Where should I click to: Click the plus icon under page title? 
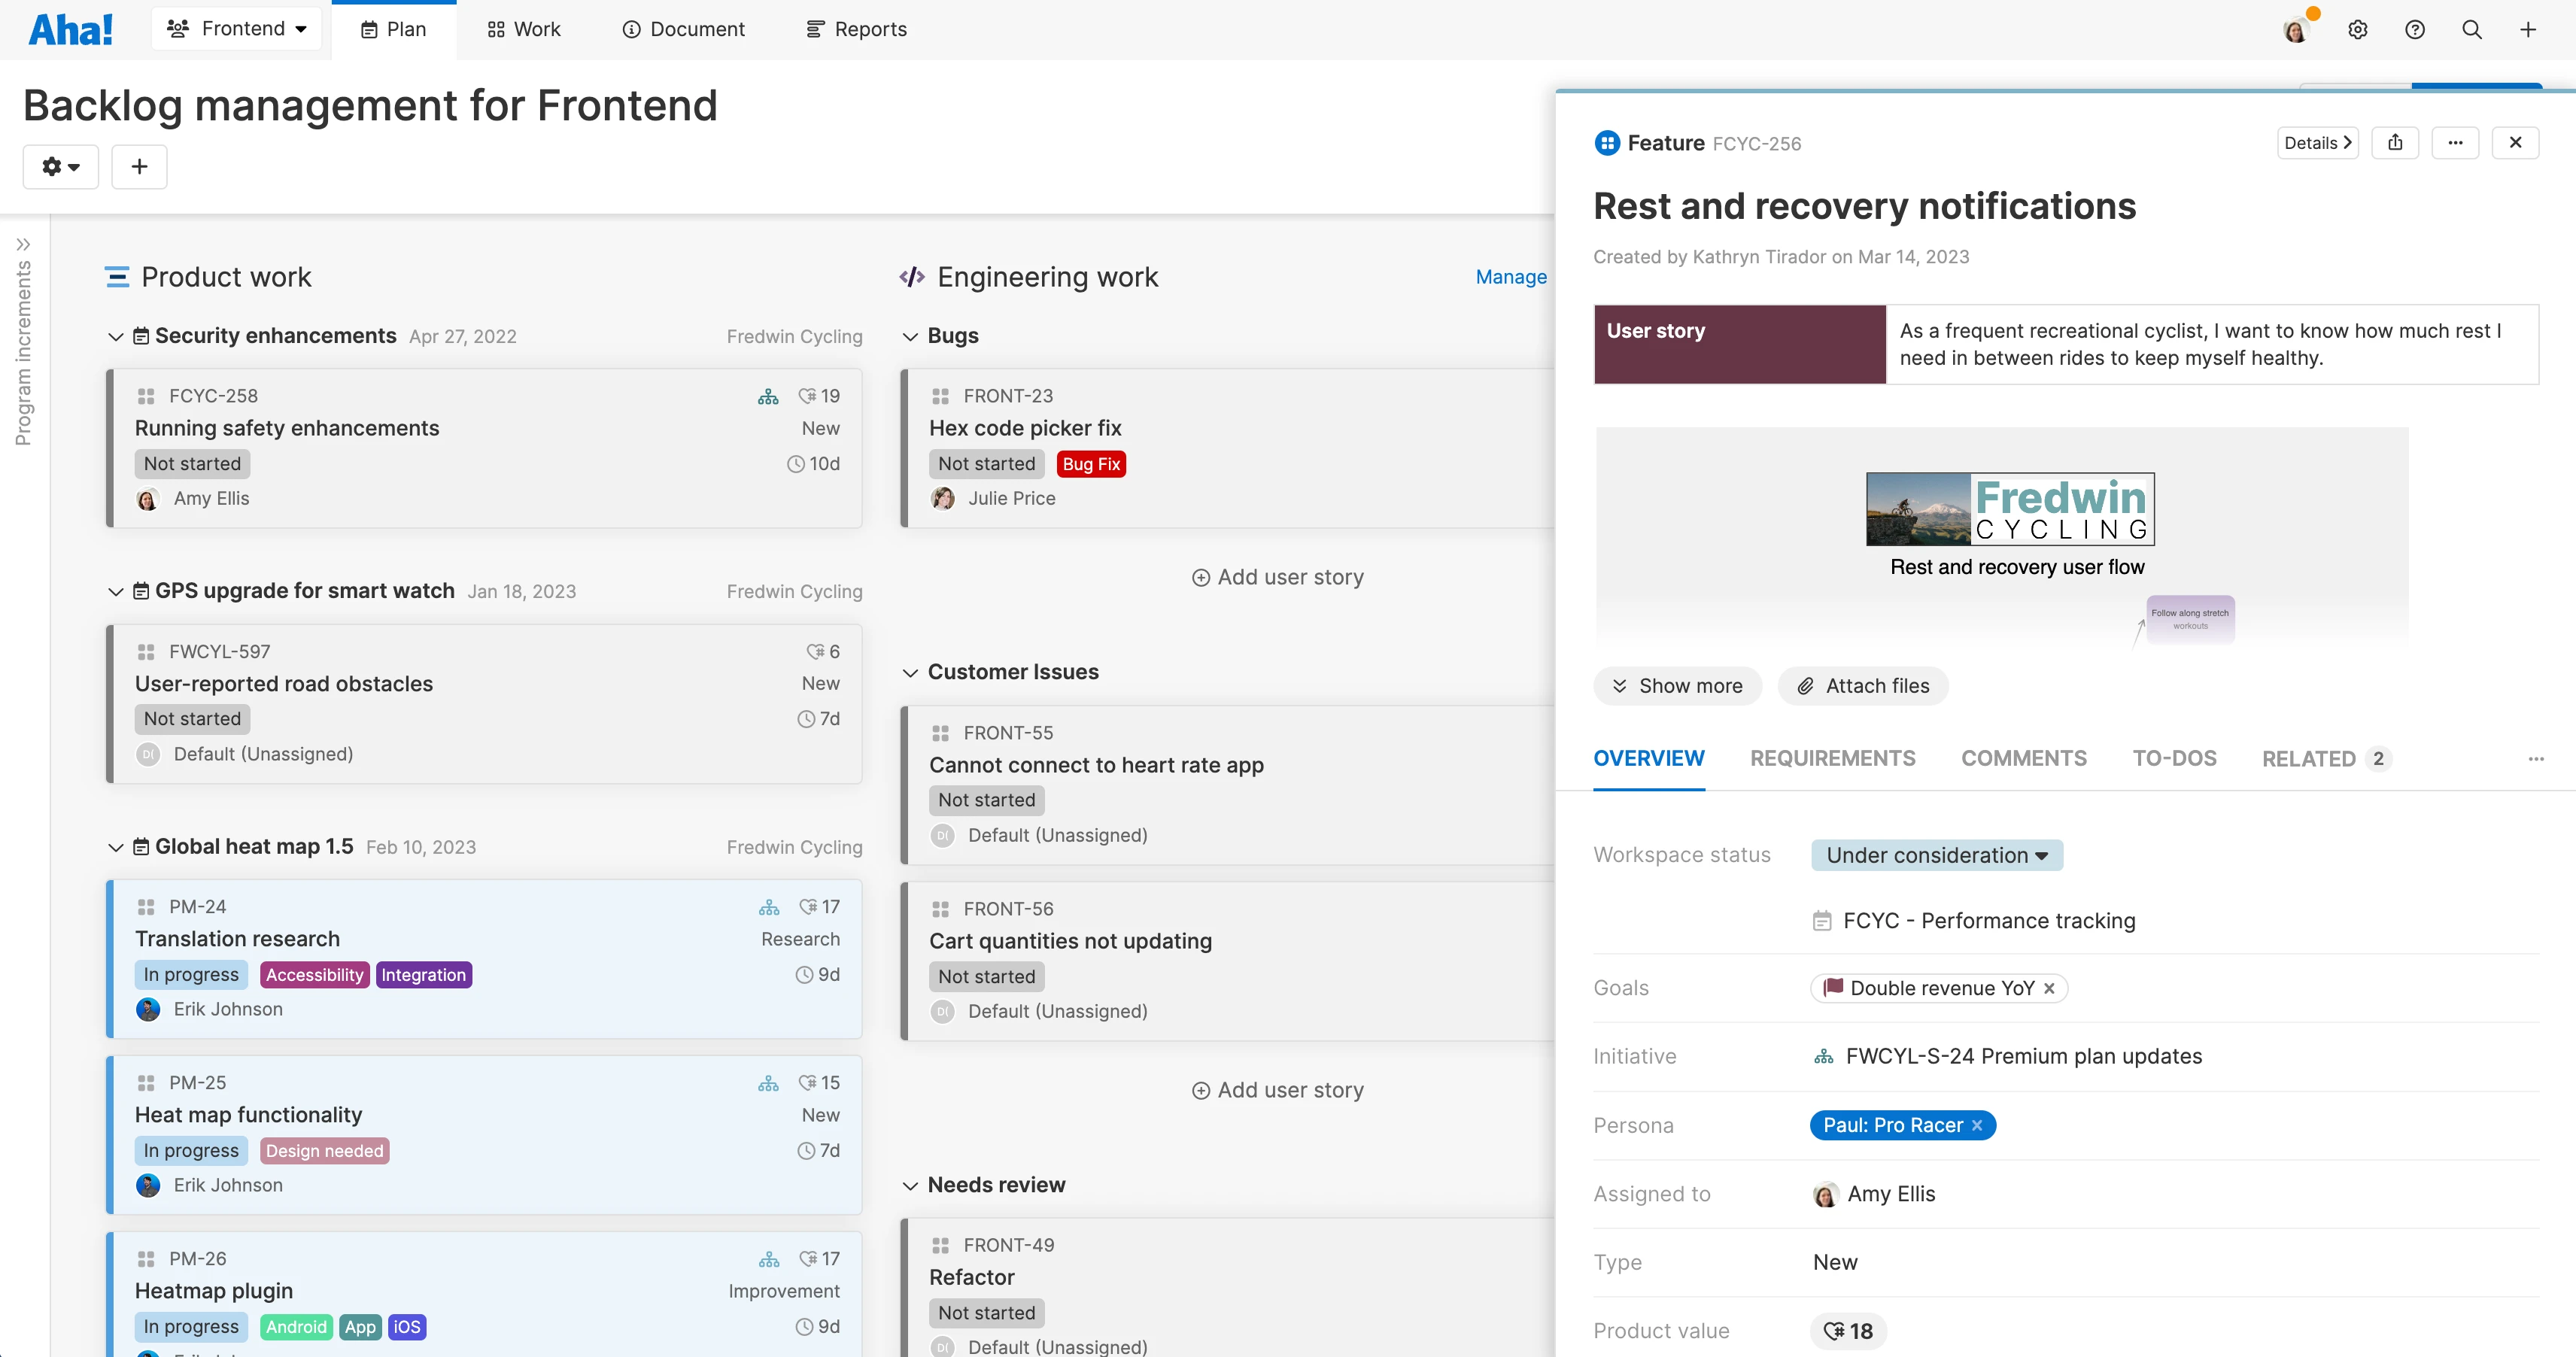[139, 166]
